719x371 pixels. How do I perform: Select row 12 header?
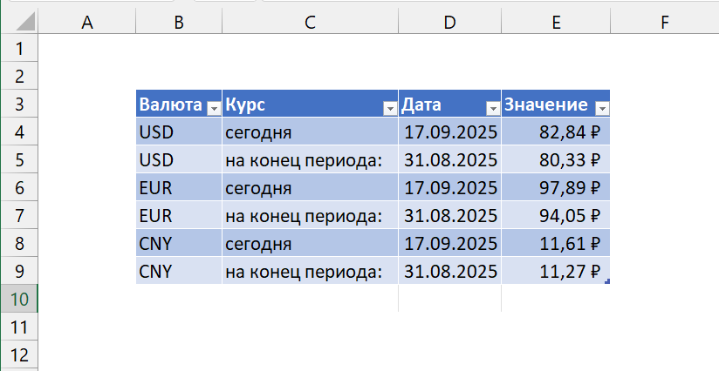tap(19, 355)
